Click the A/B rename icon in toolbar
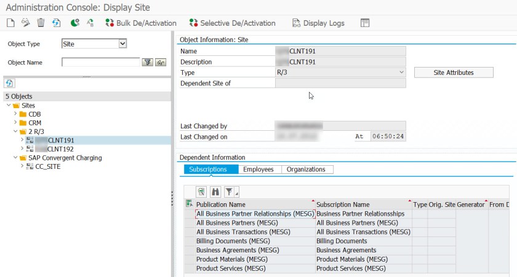This screenshot has height=277, width=517. point(90,23)
